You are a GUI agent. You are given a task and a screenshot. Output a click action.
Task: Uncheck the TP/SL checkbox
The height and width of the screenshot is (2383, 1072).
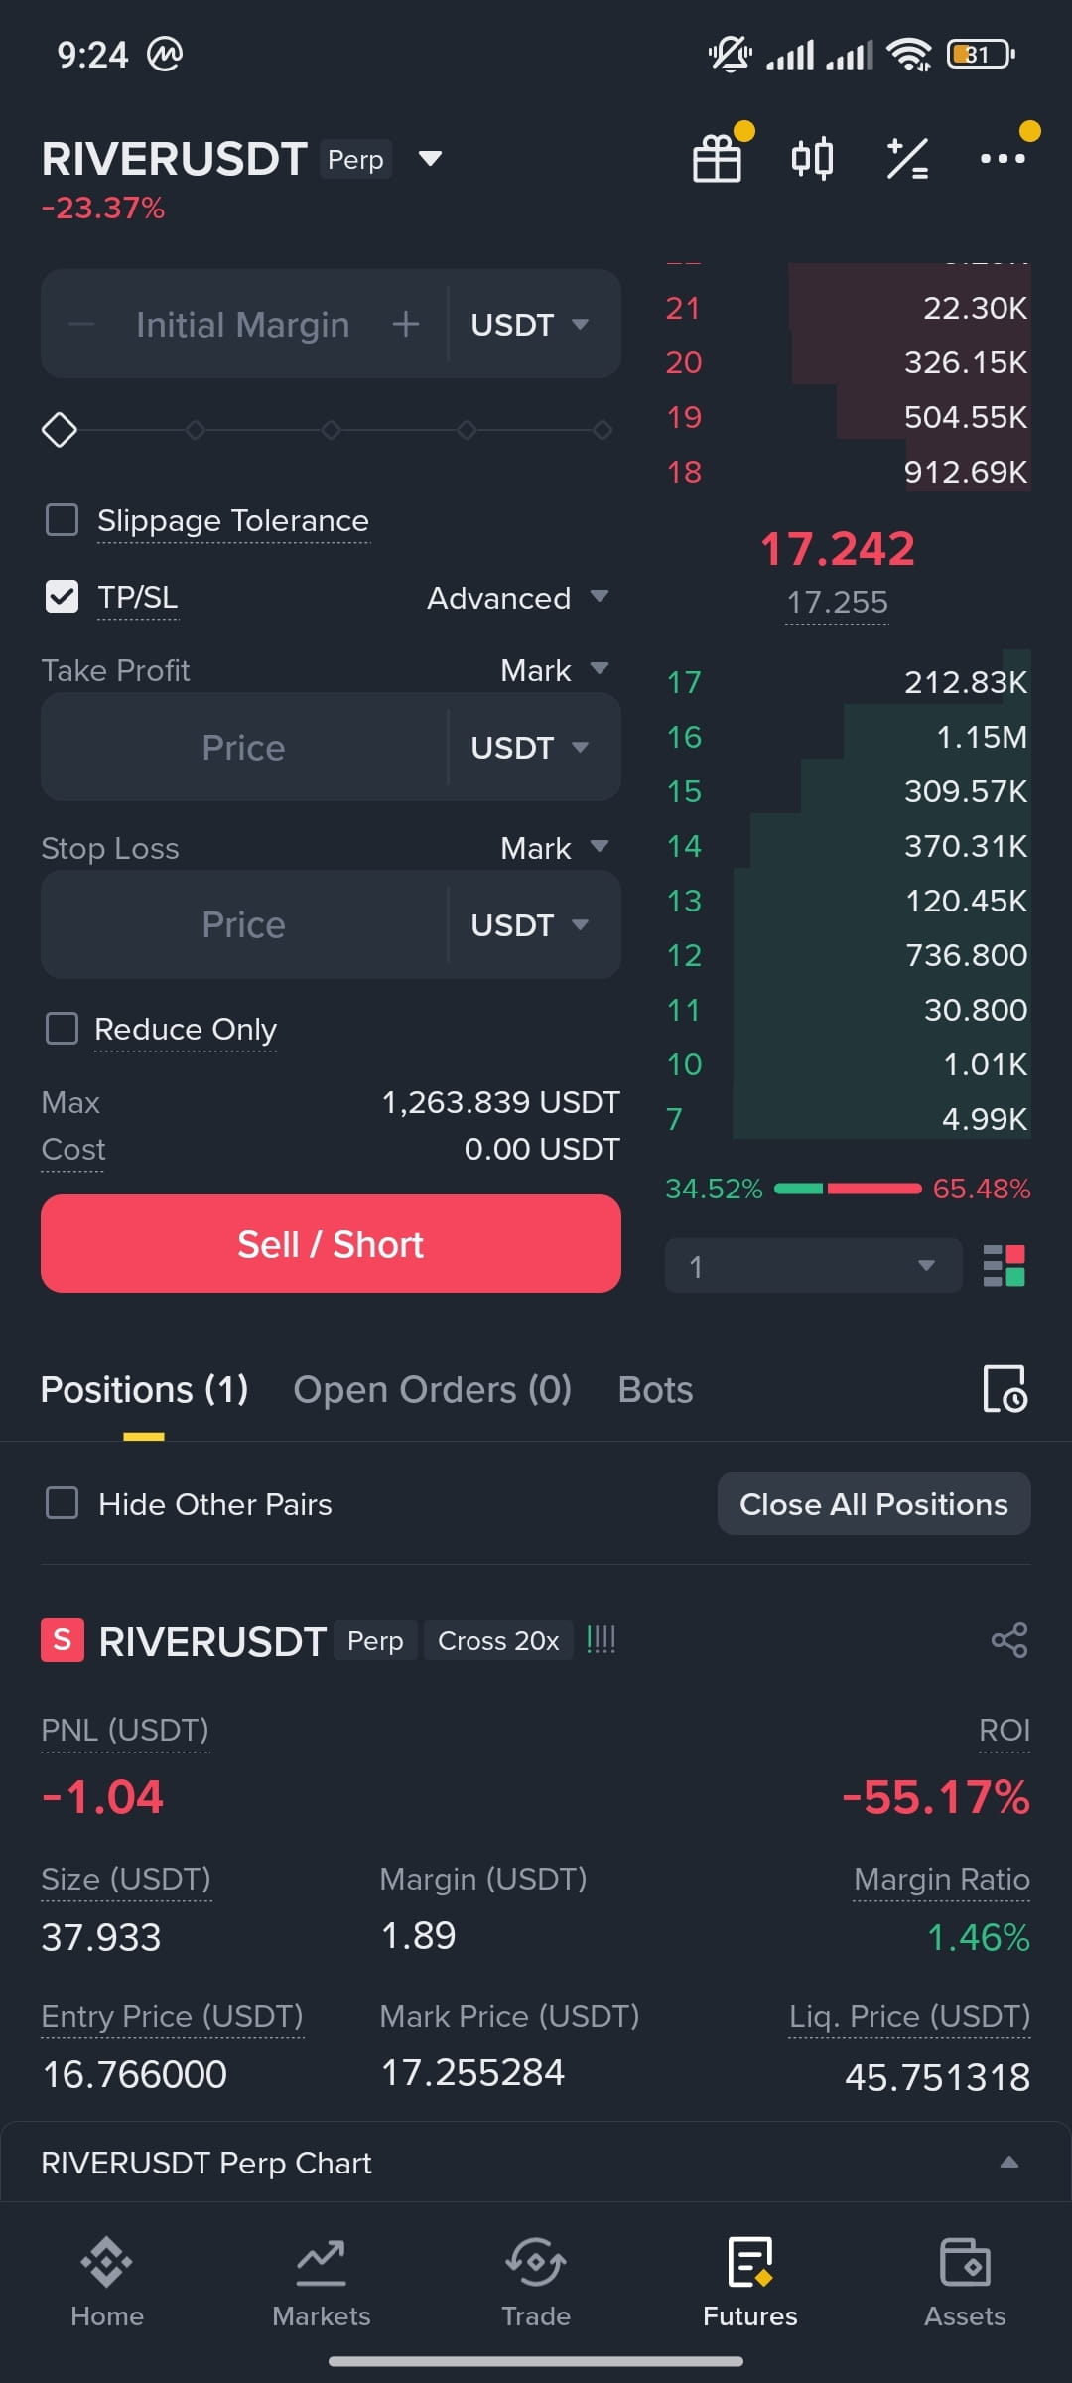pyautogui.click(x=63, y=597)
